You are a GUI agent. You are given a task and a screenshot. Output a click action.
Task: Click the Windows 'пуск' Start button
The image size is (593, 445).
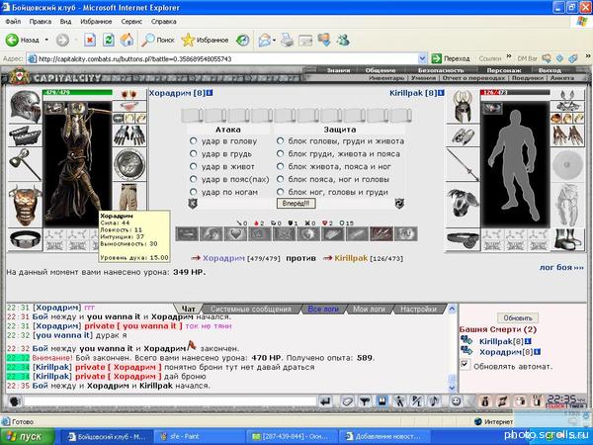[28, 436]
